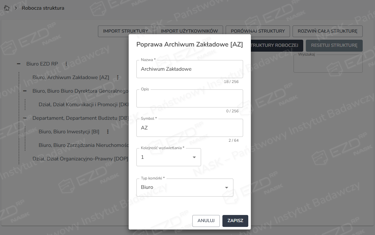Cancel the dialog with ANULUJ

tap(206, 221)
